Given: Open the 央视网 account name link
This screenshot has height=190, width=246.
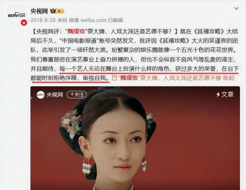Looking at the screenshot, I should [39, 11].
